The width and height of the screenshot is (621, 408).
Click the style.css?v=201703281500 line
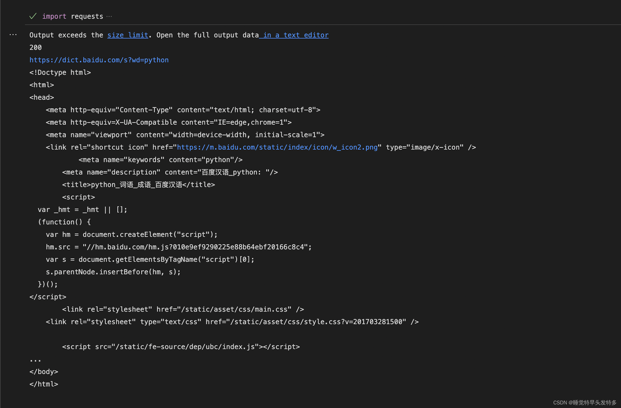click(232, 322)
